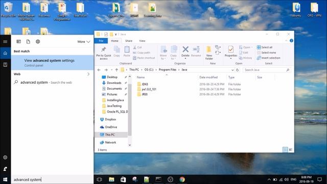
Task: Switch to large icons view layout
Action: click(x=290, y=150)
